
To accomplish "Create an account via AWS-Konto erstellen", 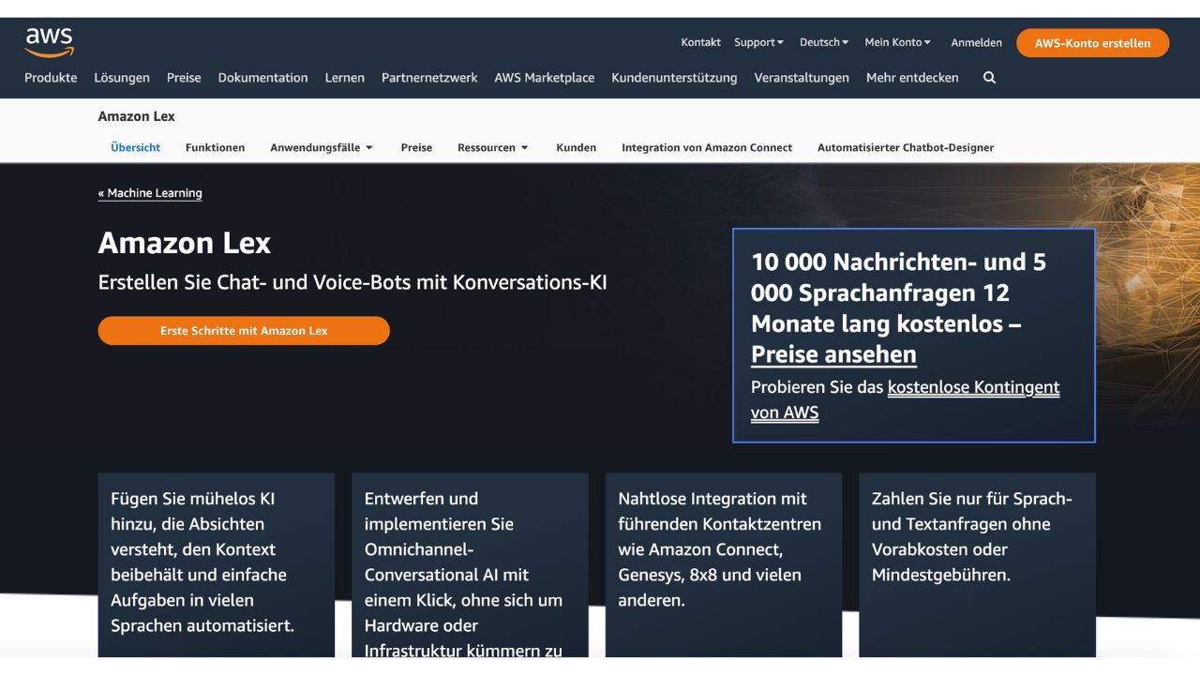I will [x=1092, y=42].
